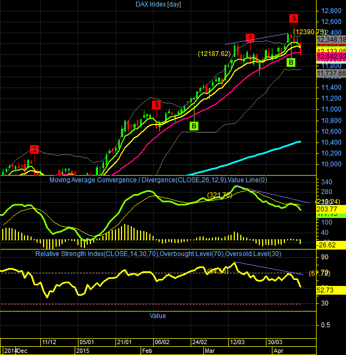Click the 12,348.18 gray price tag
This screenshot has width=346, height=355.
331,40
